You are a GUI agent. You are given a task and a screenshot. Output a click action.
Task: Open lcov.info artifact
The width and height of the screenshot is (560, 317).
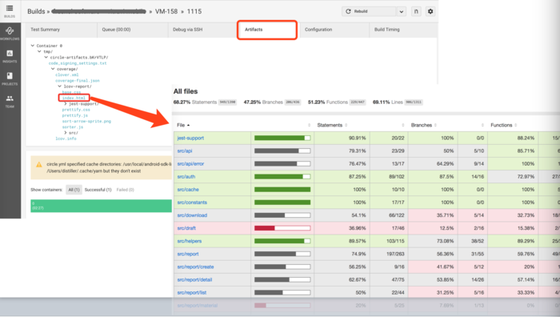pos(66,138)
